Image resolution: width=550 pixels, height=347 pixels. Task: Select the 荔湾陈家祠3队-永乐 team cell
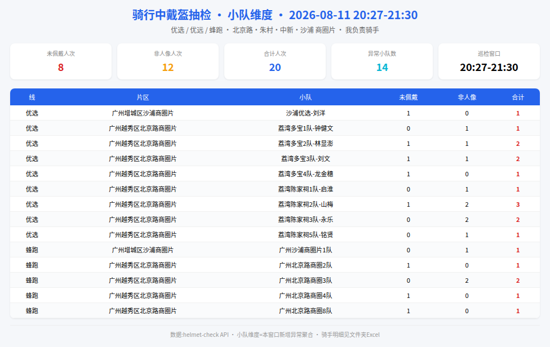pyautogui.click(x=305, y=220)
